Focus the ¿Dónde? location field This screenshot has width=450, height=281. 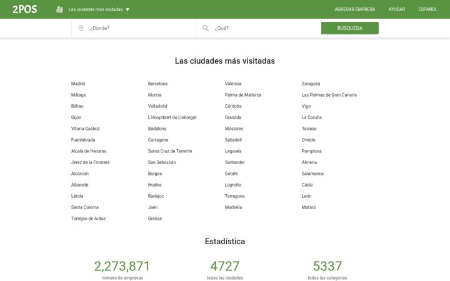point(134,28)
